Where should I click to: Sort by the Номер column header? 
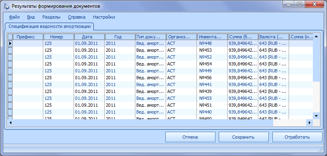point(59,37)
